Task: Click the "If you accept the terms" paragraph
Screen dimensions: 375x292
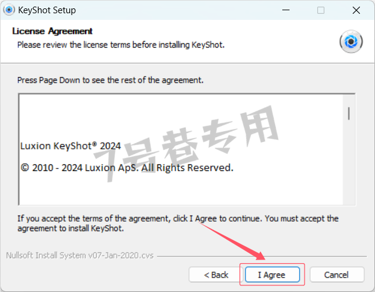Action: (x=178, y=223)
